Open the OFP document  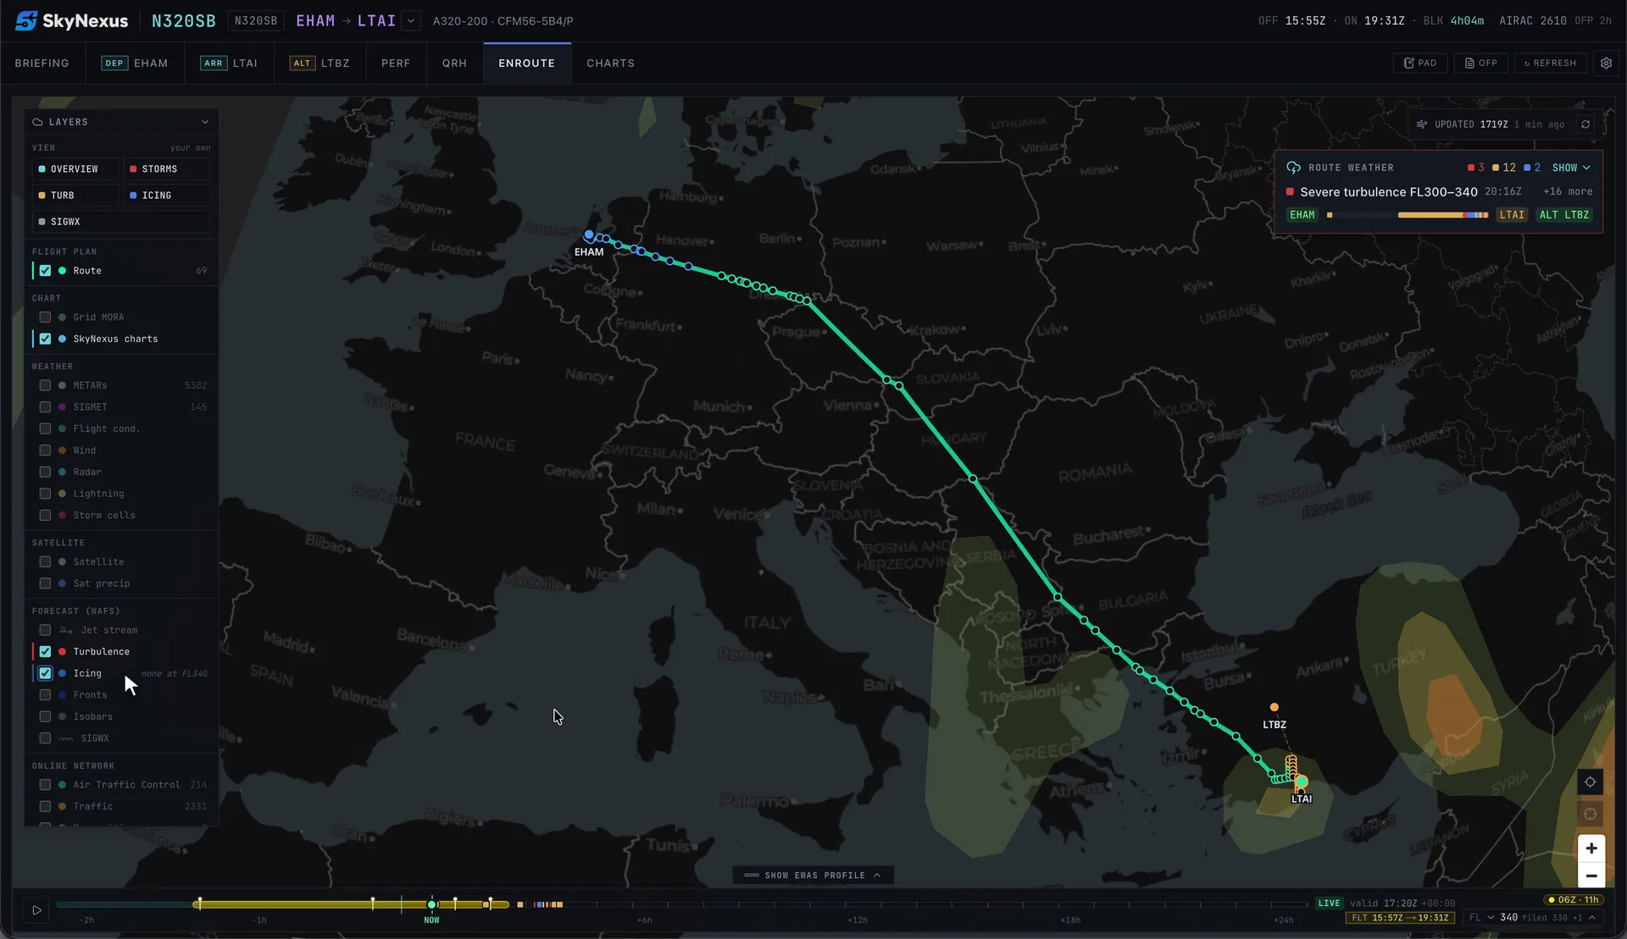1481,63
